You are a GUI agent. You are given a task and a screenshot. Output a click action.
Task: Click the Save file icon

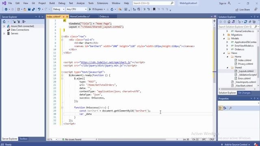29,9
